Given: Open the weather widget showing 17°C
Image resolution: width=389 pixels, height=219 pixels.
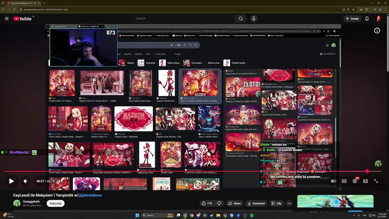Looking at the screenshot, I should click(x=8, y=215).
